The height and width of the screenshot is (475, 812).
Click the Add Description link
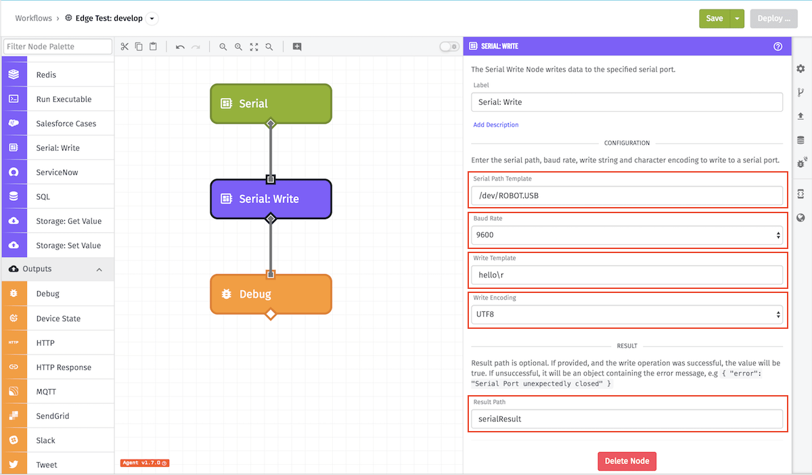pos(496,125)
